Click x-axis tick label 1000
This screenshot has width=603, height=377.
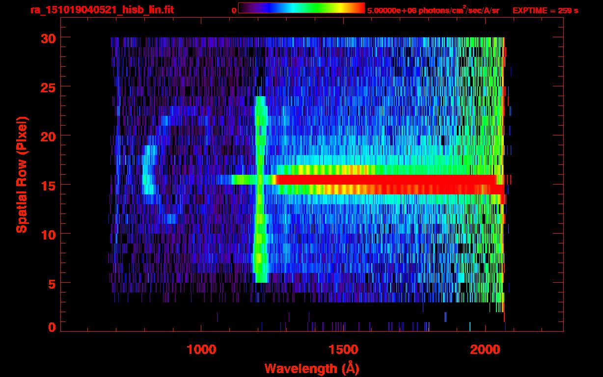[201, 350]
